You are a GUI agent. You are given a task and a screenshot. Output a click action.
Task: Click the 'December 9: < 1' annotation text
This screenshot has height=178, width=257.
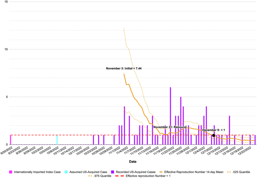tap(213, 130)
